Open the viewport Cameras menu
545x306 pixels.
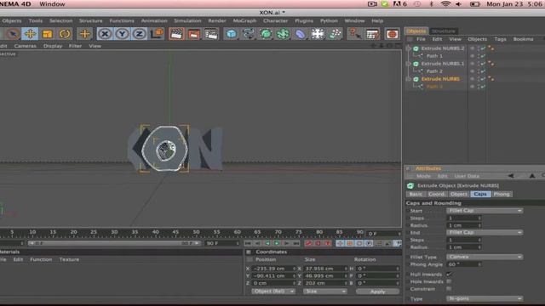(x=25, y=46)
